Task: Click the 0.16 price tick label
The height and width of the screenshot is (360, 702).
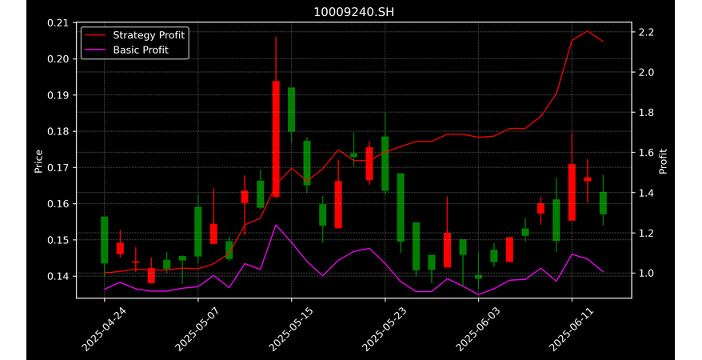Action: 58,204
